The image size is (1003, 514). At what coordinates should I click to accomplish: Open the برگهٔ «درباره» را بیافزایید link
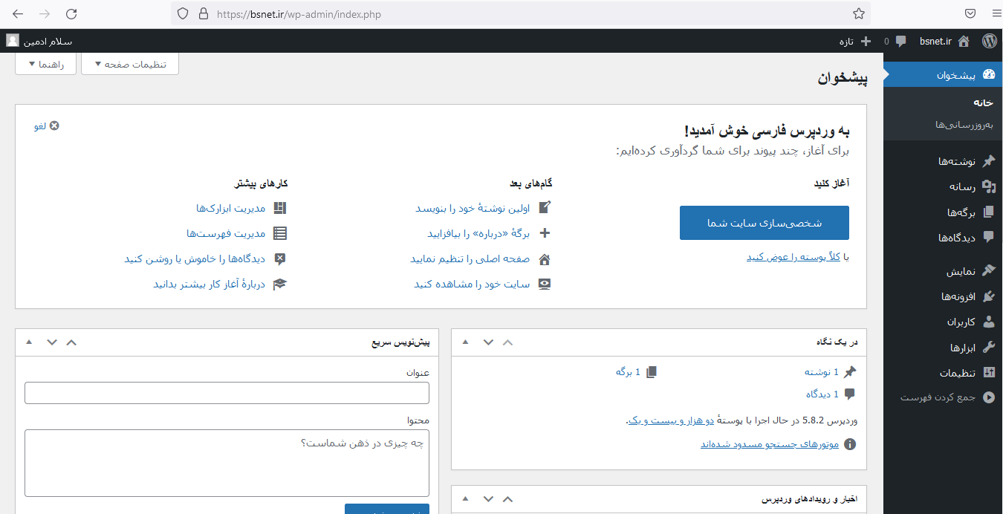478,233
